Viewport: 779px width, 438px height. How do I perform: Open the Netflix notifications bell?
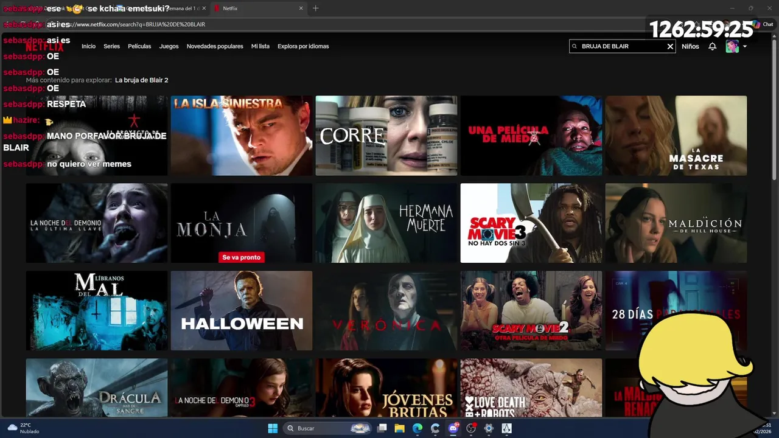coord(712,46)
